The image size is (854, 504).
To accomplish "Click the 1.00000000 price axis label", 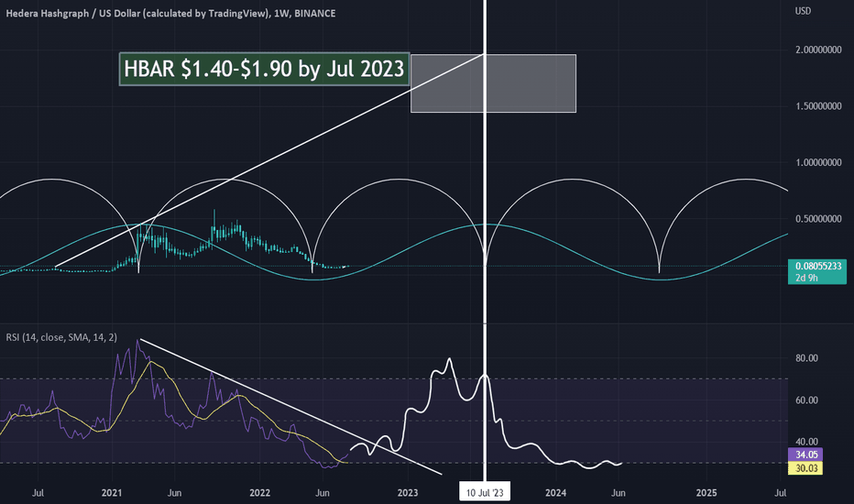I will tap(818, 162).
